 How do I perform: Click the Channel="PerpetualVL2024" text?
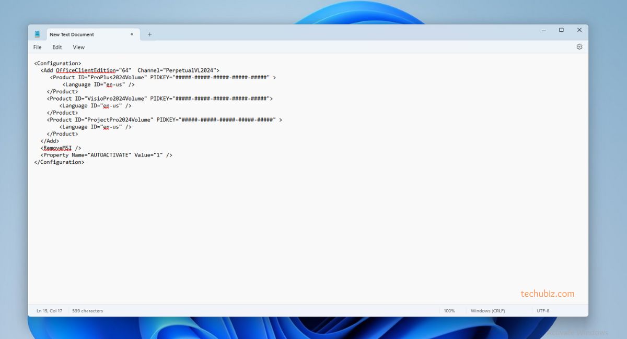(177, 70)
